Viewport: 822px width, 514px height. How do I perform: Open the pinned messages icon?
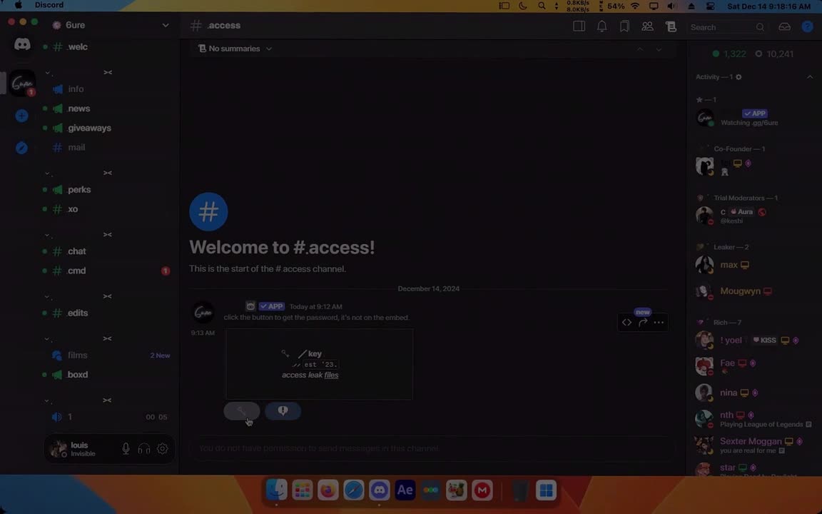coord(624,26)
